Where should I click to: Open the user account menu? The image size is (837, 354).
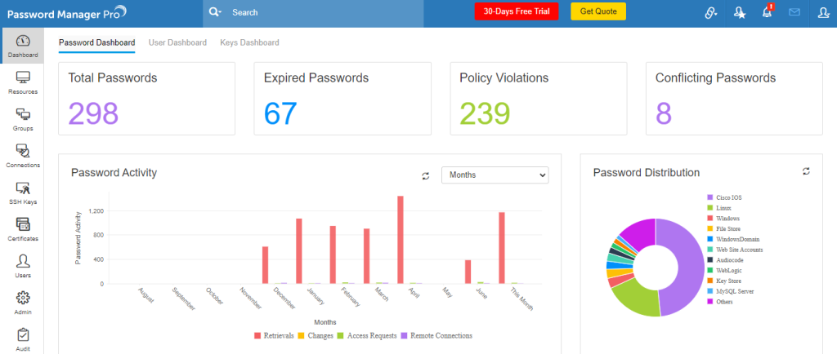(x=822, y=12)
